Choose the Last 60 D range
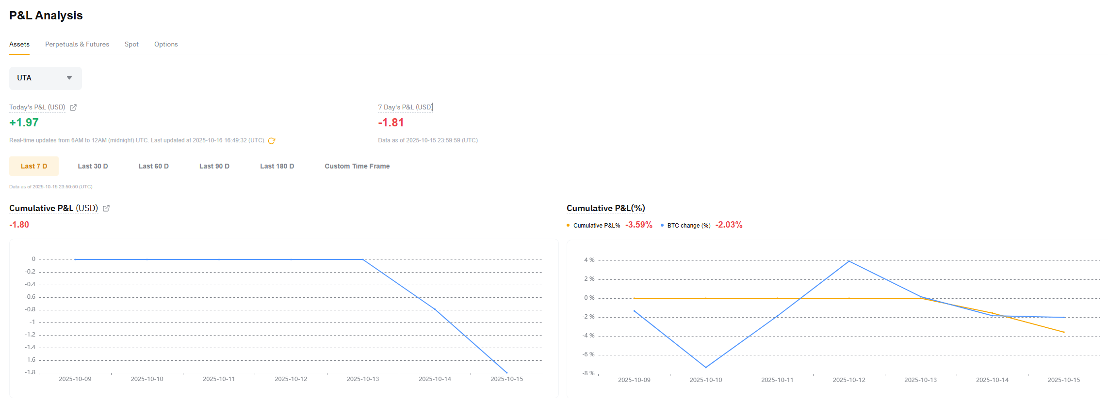Screen dimensions: 1108x398 [x=153, y=166]
